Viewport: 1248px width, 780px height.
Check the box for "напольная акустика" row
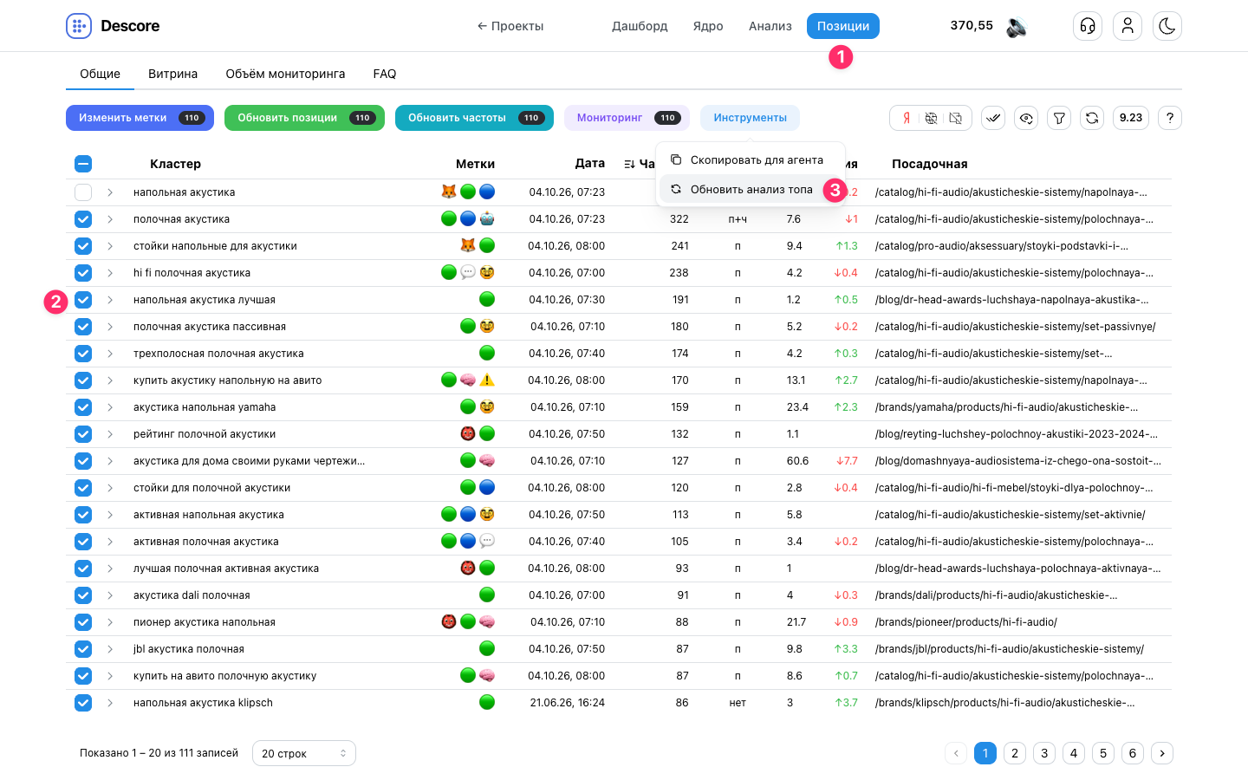click(x=83, y=192)
